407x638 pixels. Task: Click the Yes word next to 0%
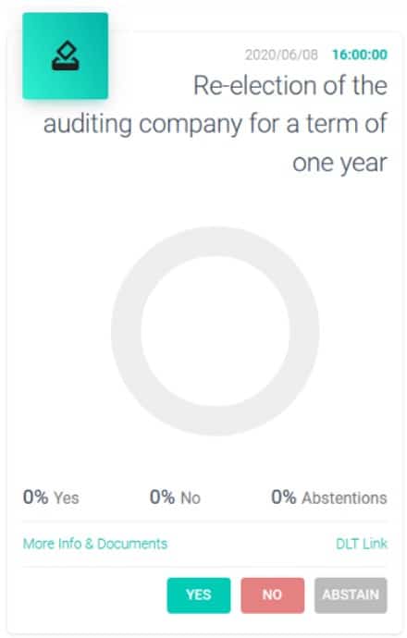click(x=67, y=498)
